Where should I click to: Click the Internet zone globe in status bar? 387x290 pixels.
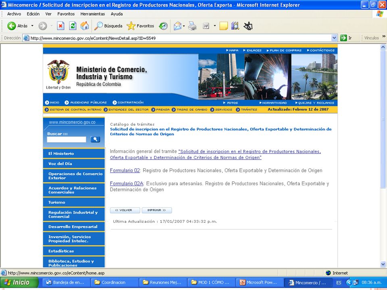click(x=328, y=273)
